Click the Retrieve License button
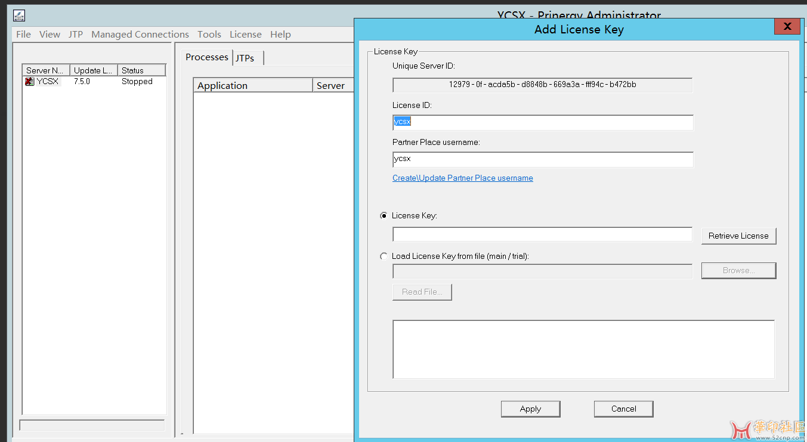 [x=738, y=236]
